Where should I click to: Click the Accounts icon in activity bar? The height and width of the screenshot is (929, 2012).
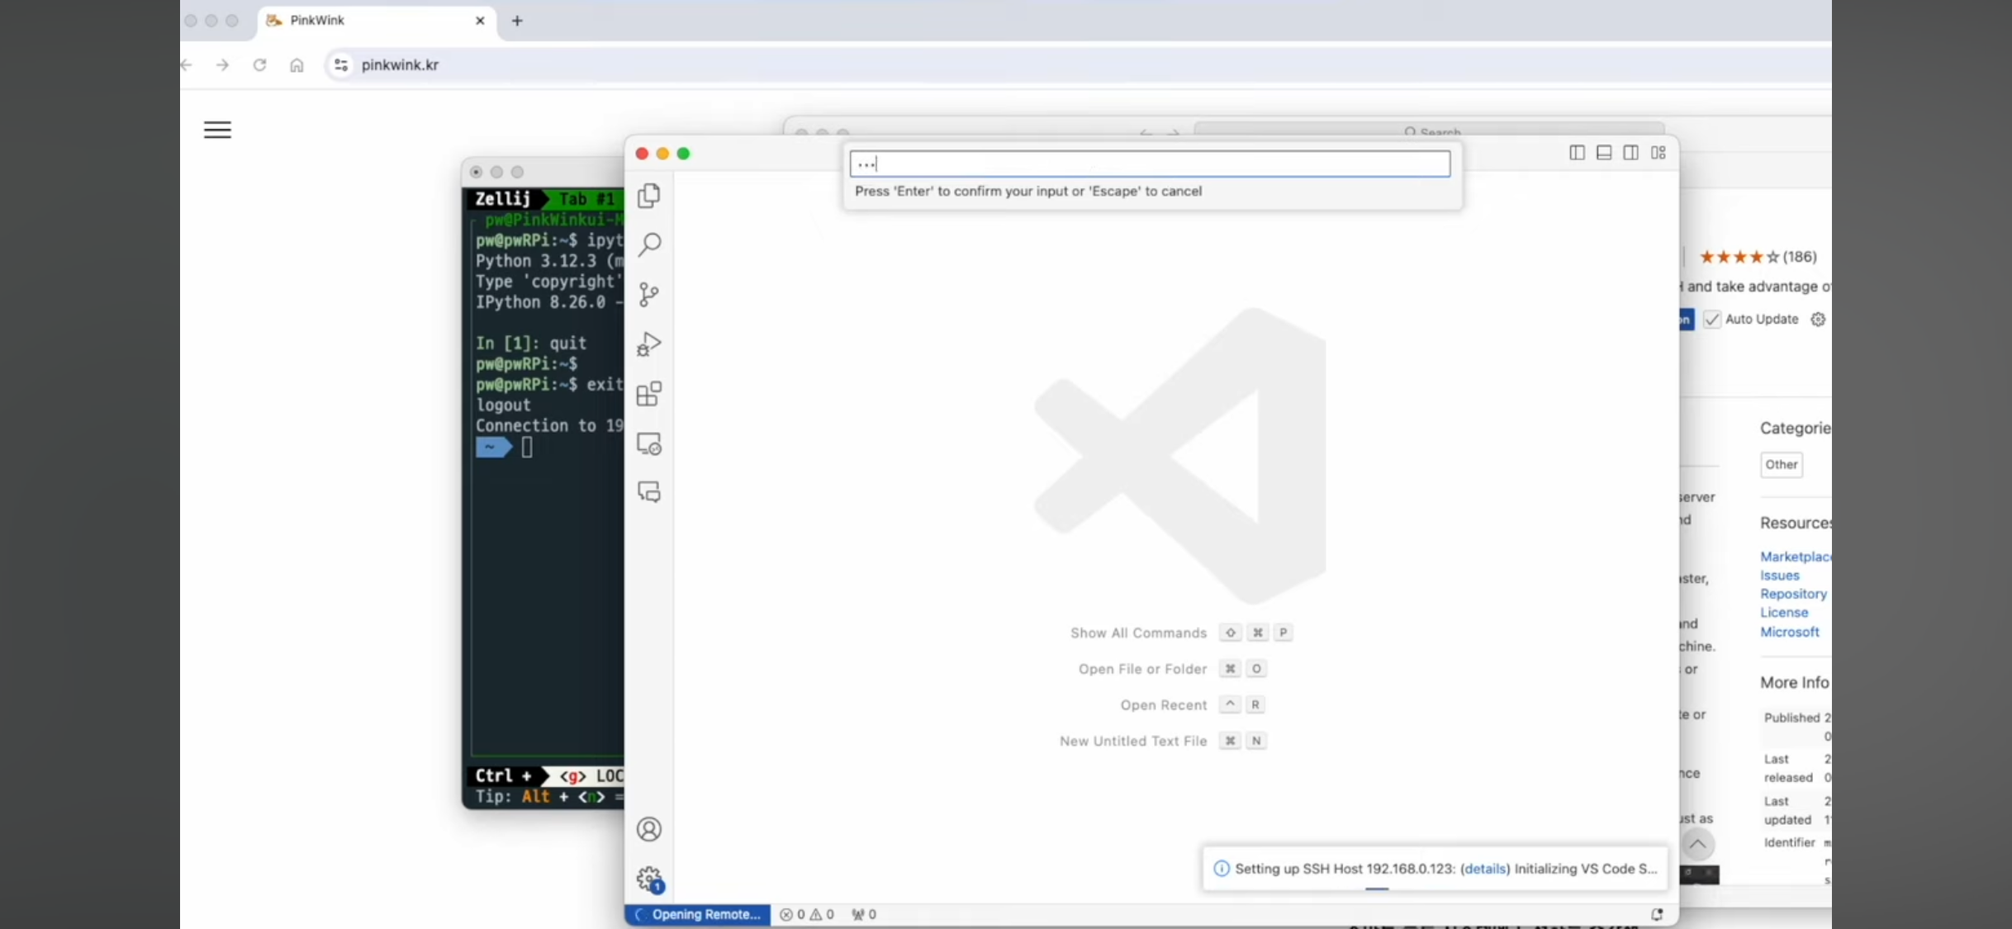(649, 829)
